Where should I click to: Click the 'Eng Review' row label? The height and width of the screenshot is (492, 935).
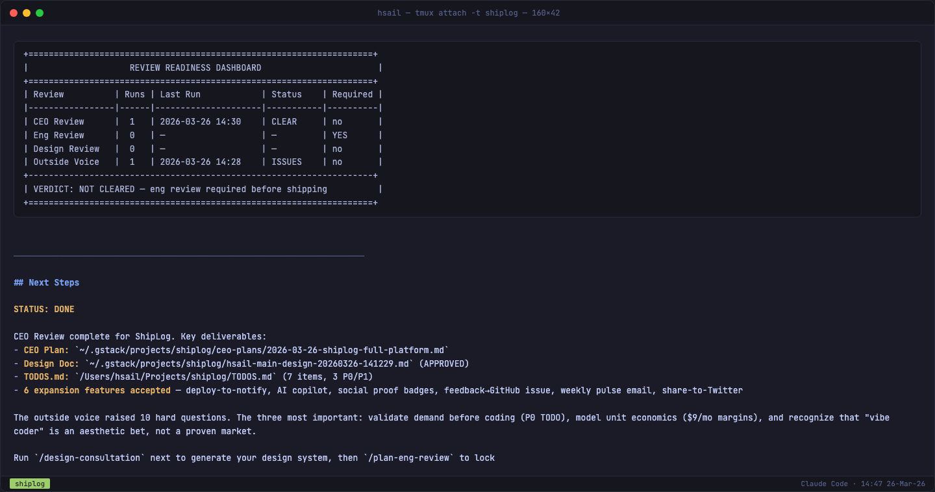point(59,135)
